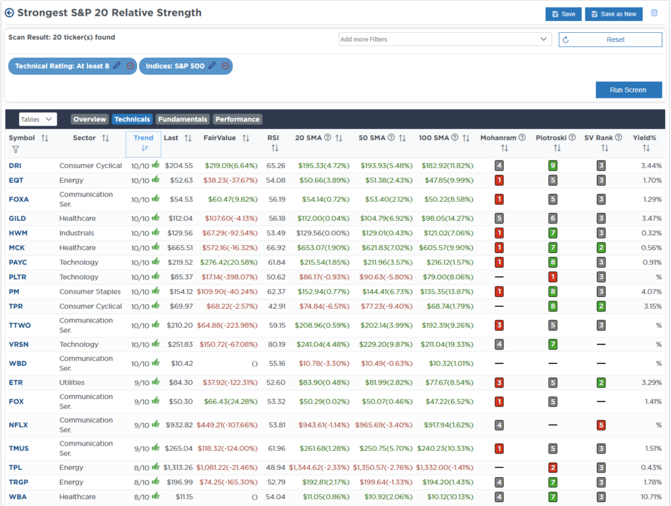
Task: Sort by FairValue arrows
Action: click(246, 138)
